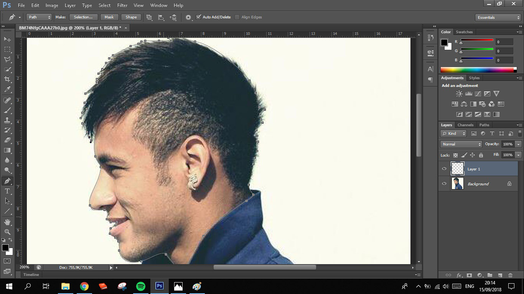Screen dimensions: 524x294
Task: Expand the Path tool mode dropdown
Action: 39,17
